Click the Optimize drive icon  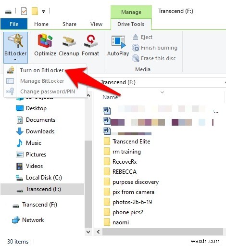[45, 45]
